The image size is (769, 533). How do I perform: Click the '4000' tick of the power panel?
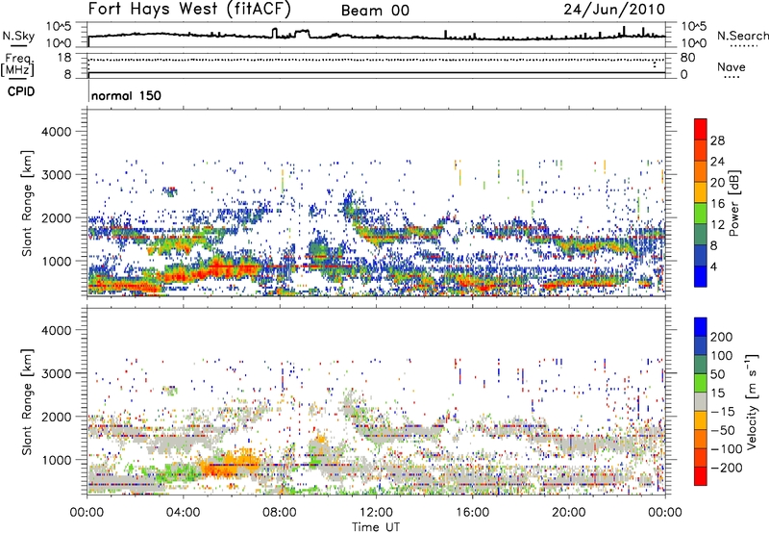pyautogui.click(x=56, y=132)
